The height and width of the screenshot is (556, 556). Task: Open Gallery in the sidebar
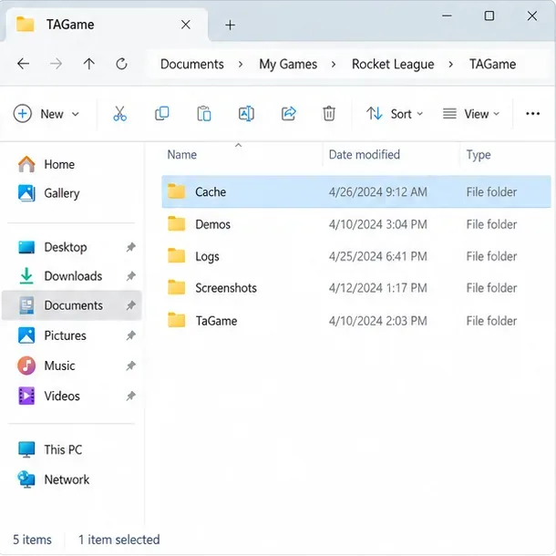tap(49, 193)
